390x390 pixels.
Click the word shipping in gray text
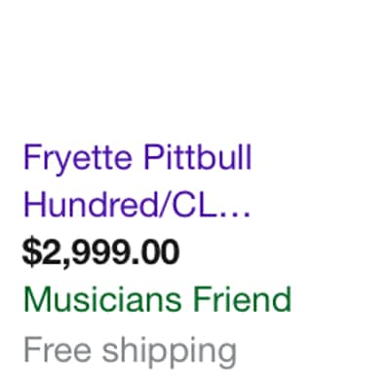[170, 352]
